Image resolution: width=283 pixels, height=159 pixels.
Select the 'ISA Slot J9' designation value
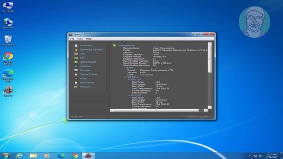(x=162, y=104)
